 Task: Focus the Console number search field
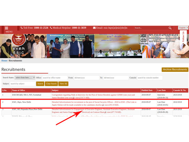tap(150, 78)
